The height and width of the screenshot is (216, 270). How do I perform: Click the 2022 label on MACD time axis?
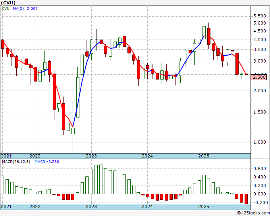[x=35, y=207]
